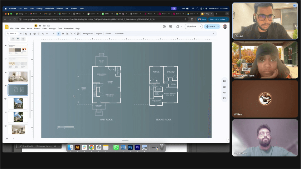Collapse the toolbar with the chevron up
The image size is (301, 169).
[x=213, y=34]
